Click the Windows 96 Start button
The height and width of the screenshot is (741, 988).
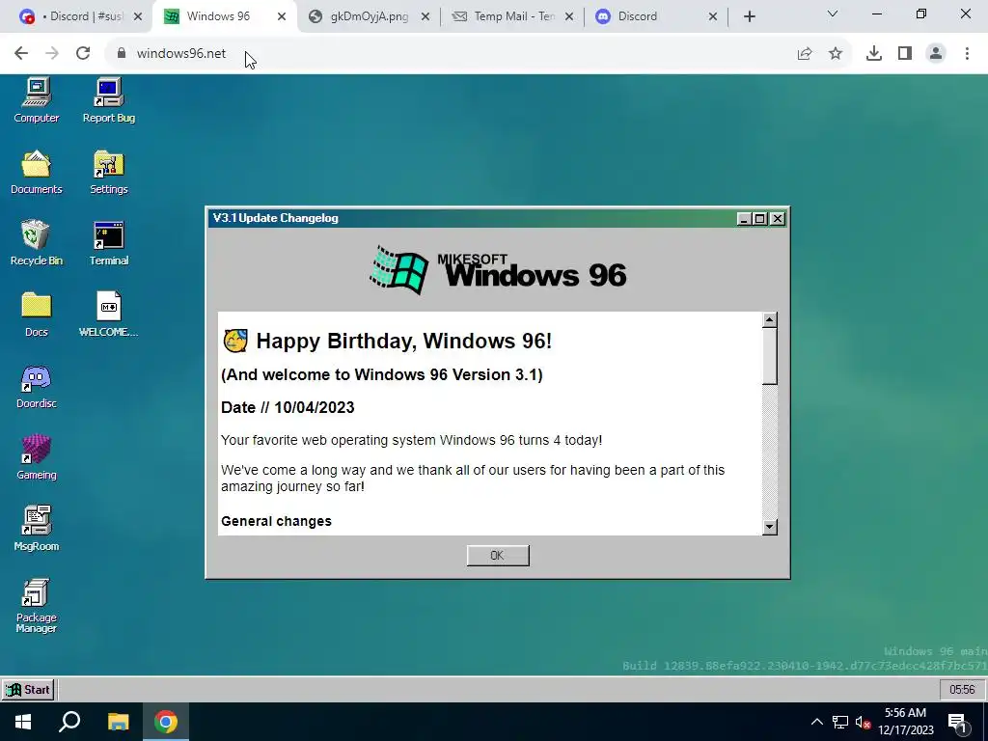click(x=28, y=689)
